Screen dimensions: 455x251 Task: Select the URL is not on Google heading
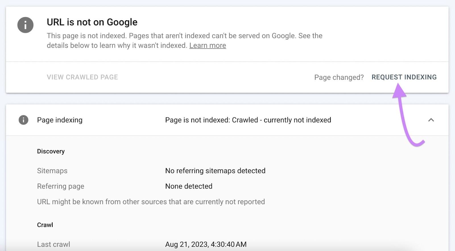(x=92, y=22)
